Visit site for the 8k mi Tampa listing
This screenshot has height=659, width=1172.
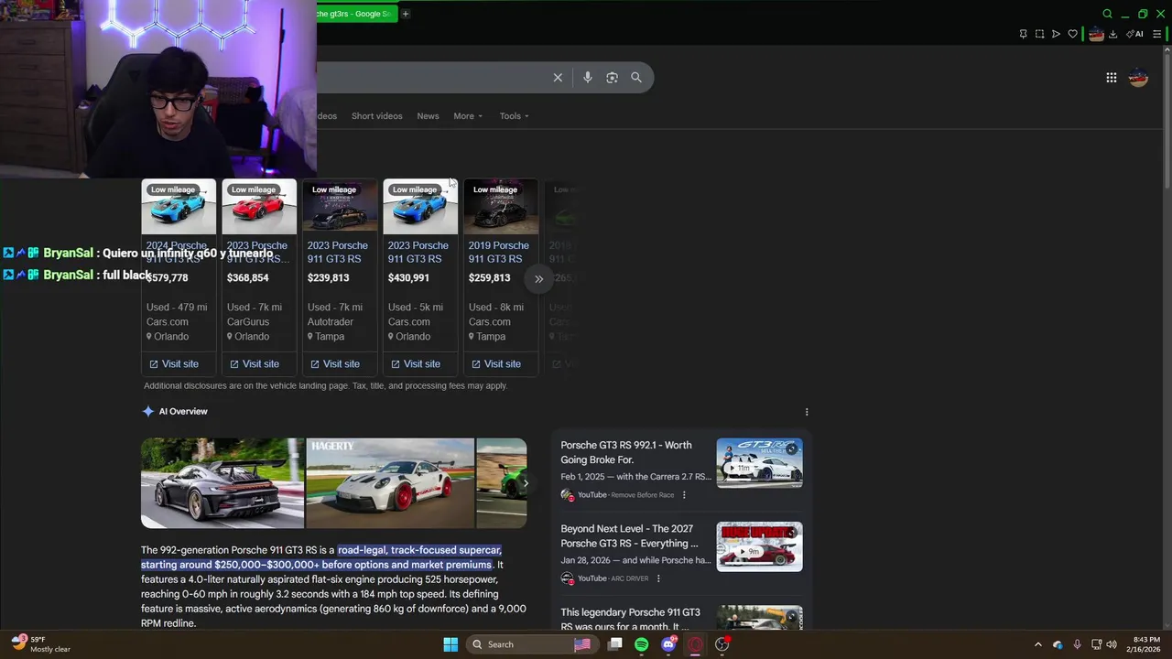click(496, 364)
